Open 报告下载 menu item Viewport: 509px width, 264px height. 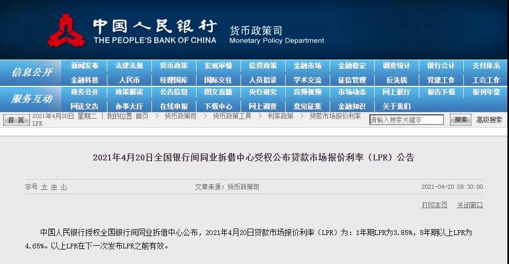point(441,92)
